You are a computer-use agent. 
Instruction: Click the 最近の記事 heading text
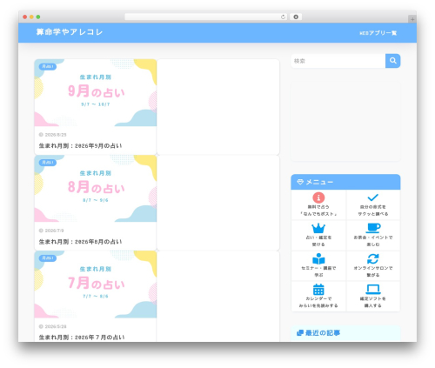coord(323,332)
